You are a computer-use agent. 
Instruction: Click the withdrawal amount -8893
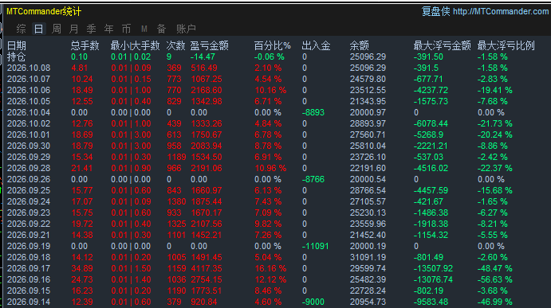pos(313,112)
